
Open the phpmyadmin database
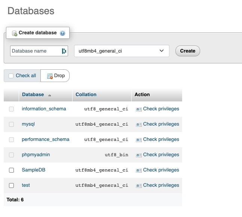coord(36,154)
